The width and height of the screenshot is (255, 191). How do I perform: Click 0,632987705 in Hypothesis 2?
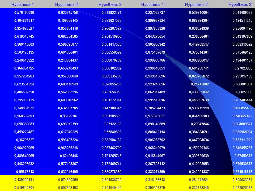click(x=68, y=108)
